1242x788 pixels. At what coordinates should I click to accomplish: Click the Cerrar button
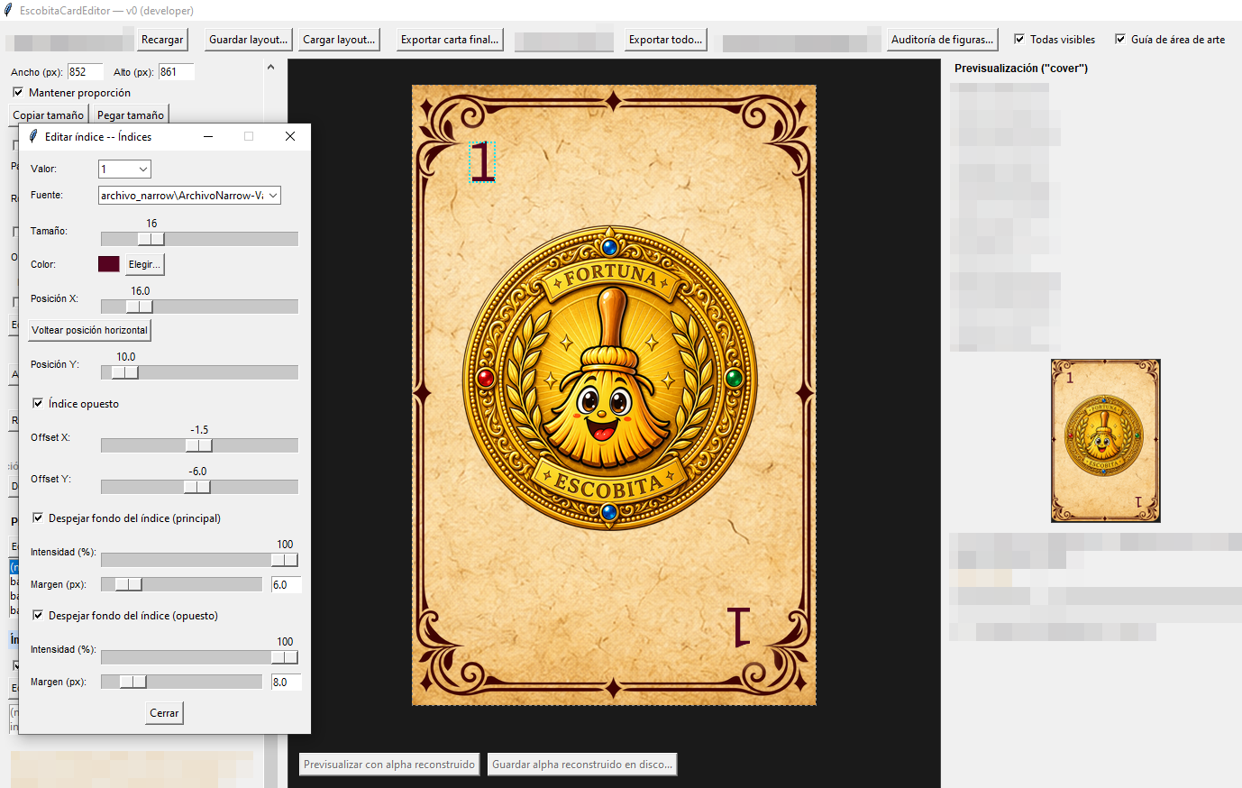[x=164, y=713]
